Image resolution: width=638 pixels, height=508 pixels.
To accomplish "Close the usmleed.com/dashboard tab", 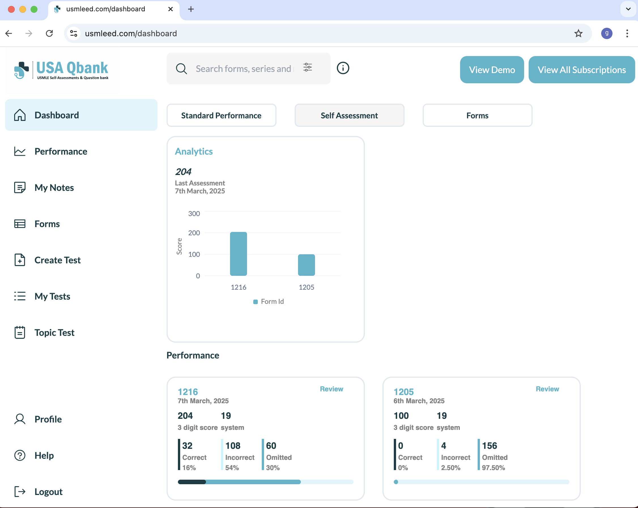I will point(171,9).
